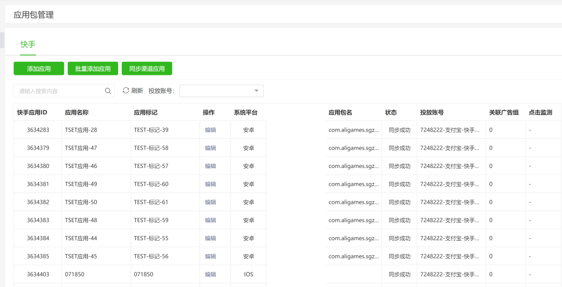Click 编辑 for TSET应用-49
Viewport: 562px width, 287px height.
point(210,184)
